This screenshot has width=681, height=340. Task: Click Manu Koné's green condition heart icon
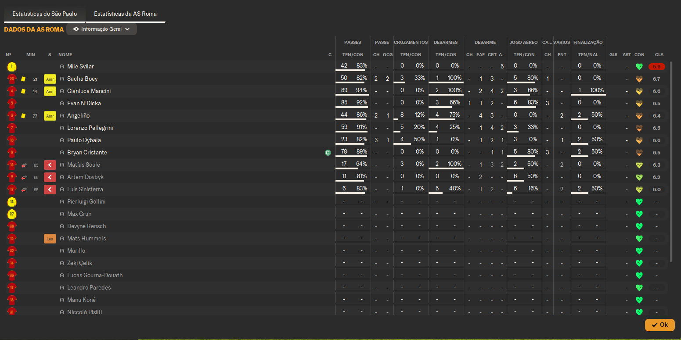tap(639, 300)
